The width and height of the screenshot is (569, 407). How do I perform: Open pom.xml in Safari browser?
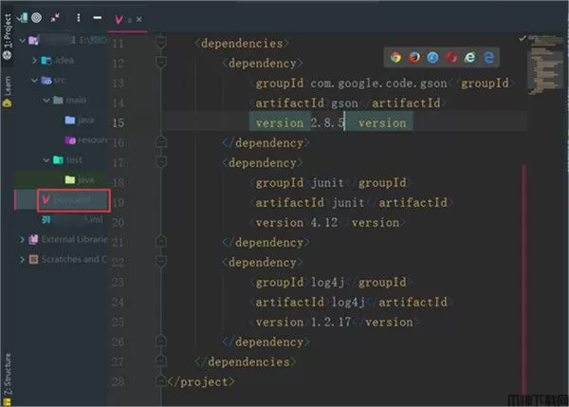pos(433,57)
